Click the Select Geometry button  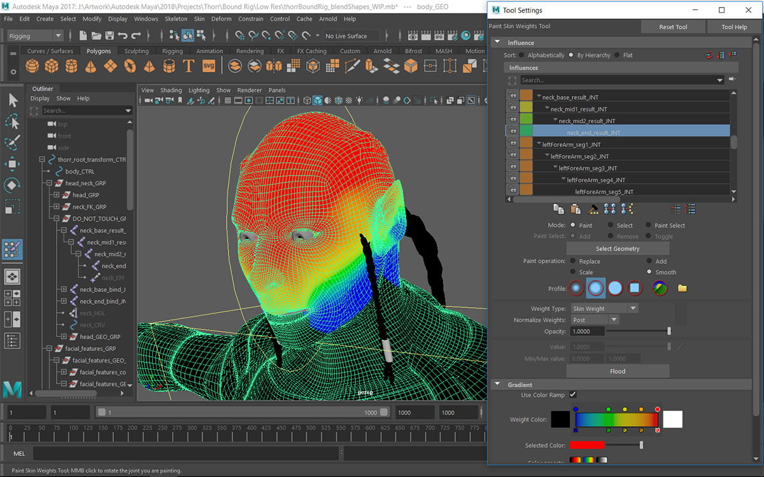coord(618,249)
